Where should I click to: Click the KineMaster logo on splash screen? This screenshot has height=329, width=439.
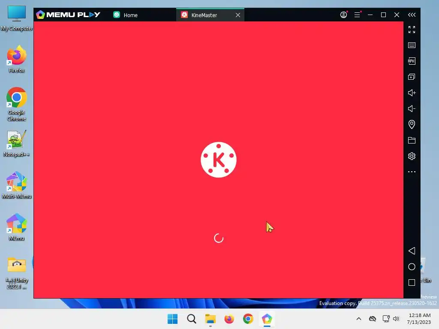(219, 160)
